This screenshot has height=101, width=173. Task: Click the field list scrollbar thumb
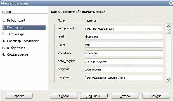(168, 32)
